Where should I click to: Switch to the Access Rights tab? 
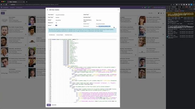pos(60,35)
